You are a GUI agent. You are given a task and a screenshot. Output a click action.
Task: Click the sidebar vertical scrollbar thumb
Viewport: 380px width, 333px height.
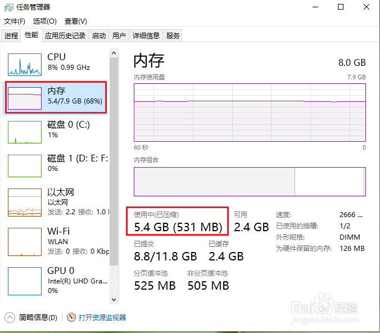click(x=114, y=161)
